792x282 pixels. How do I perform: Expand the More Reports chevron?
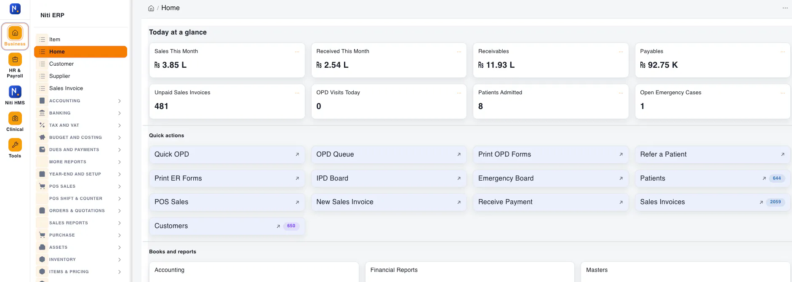(120, 162)
